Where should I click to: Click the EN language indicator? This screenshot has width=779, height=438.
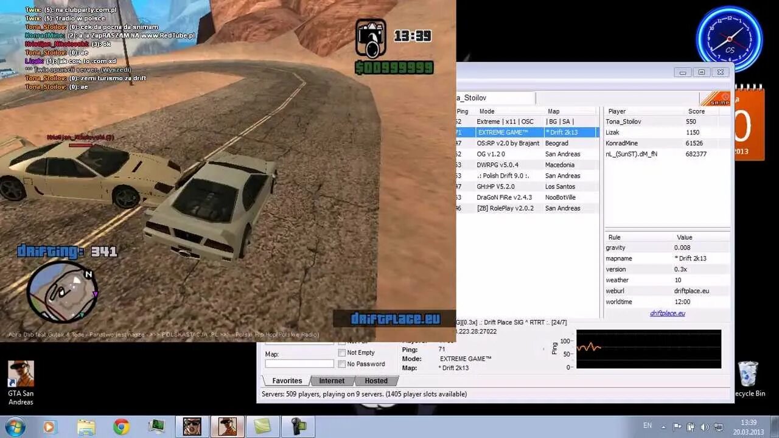point(648,426)
